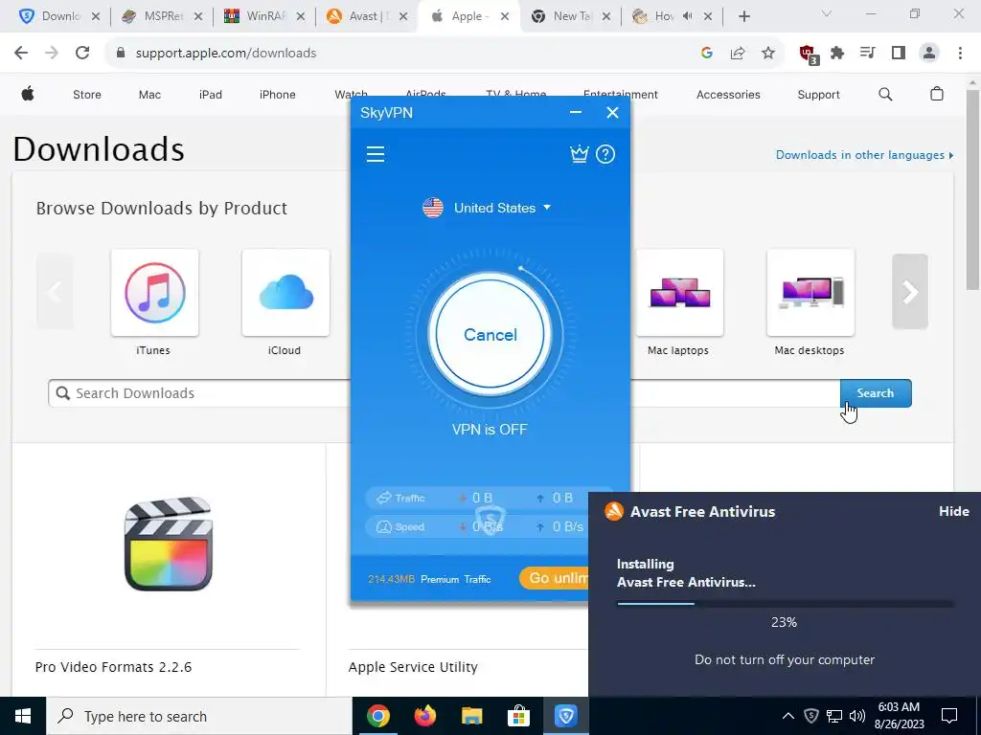Image resolution: width=981 pixels, height=735 pixels.
Task: Open the volume tray icon
Action: tap(857, 716)
